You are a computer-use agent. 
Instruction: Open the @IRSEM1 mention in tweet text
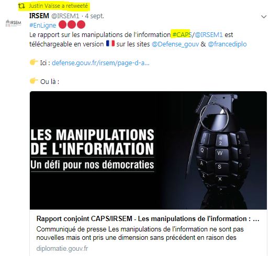208,34
